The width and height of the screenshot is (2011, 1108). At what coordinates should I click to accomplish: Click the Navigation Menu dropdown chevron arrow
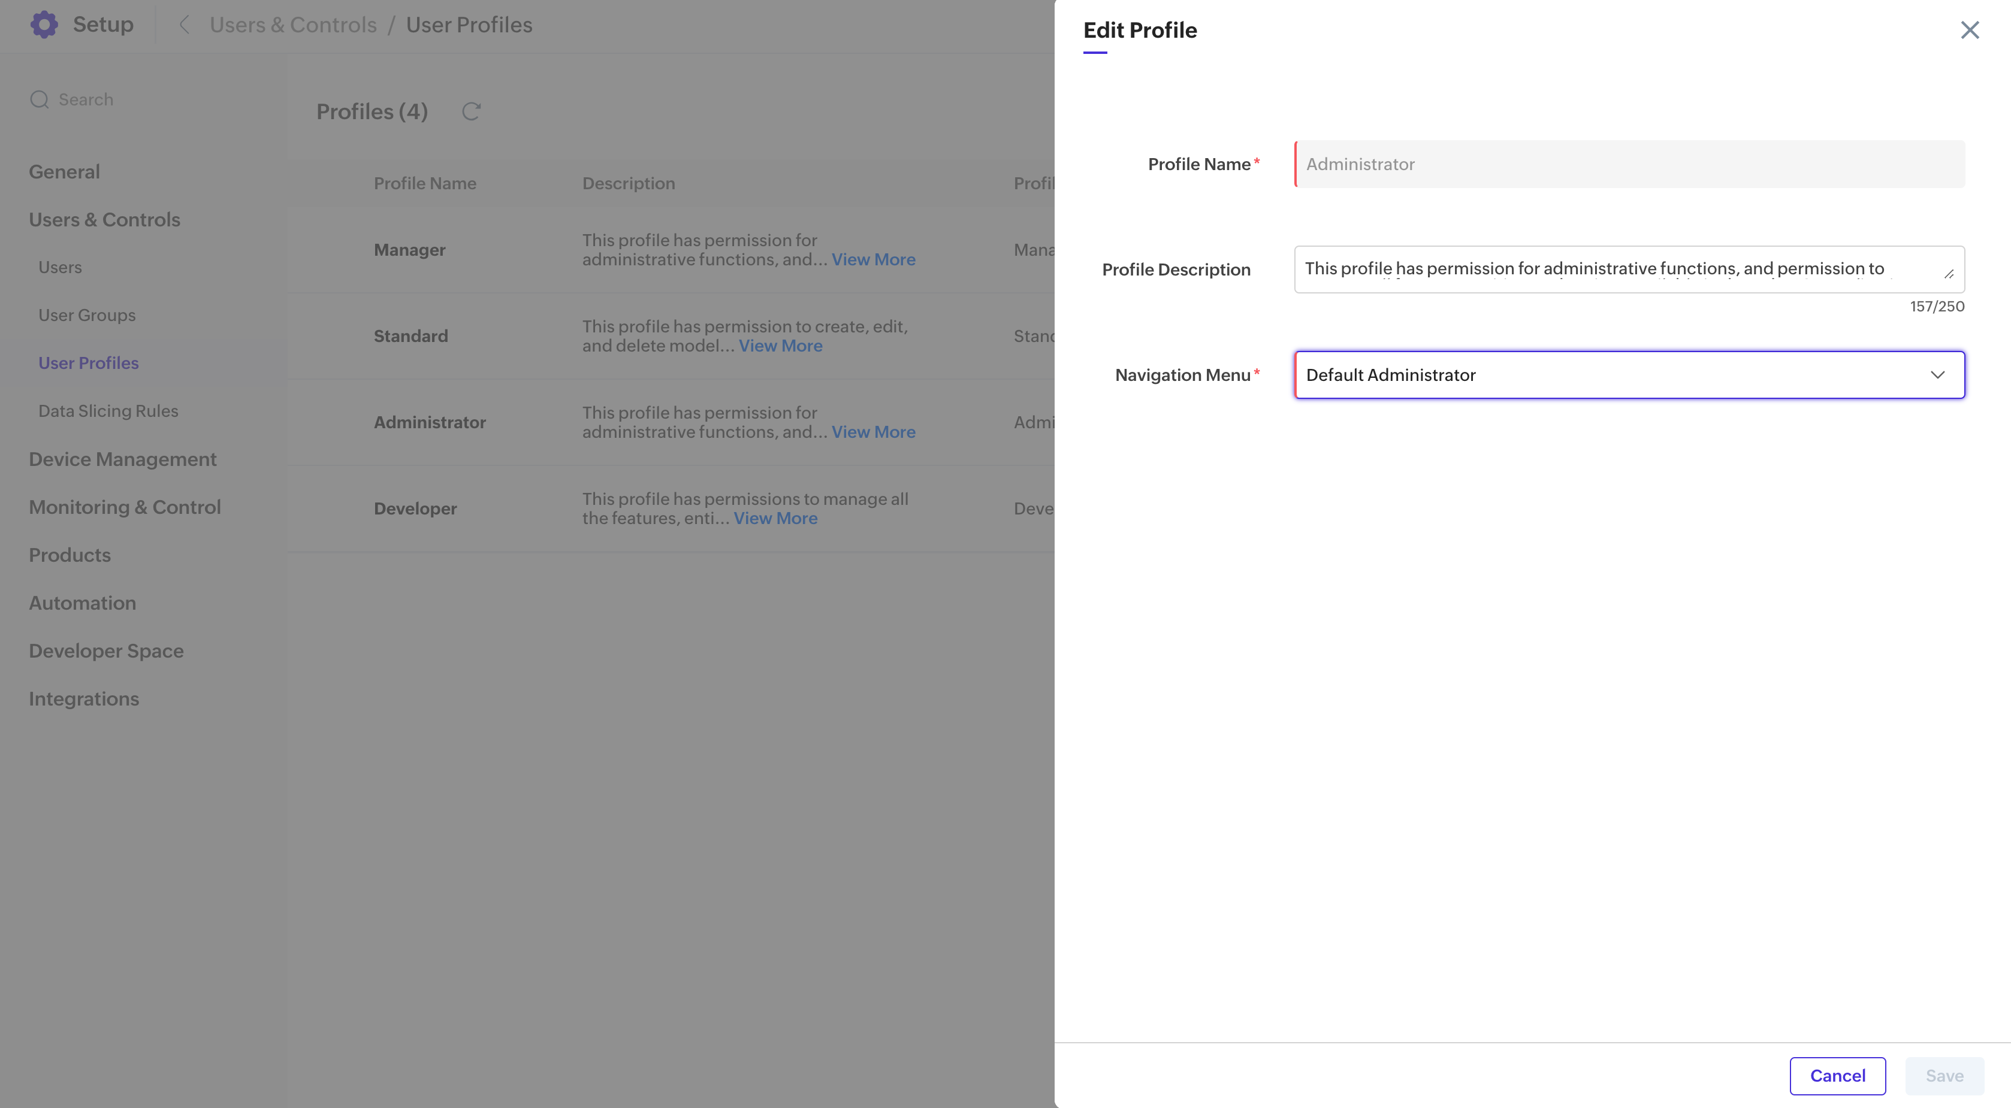(x=1938, y=374)
